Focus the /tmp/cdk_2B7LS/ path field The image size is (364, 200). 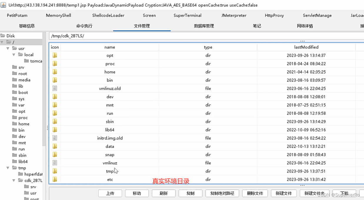206,36
